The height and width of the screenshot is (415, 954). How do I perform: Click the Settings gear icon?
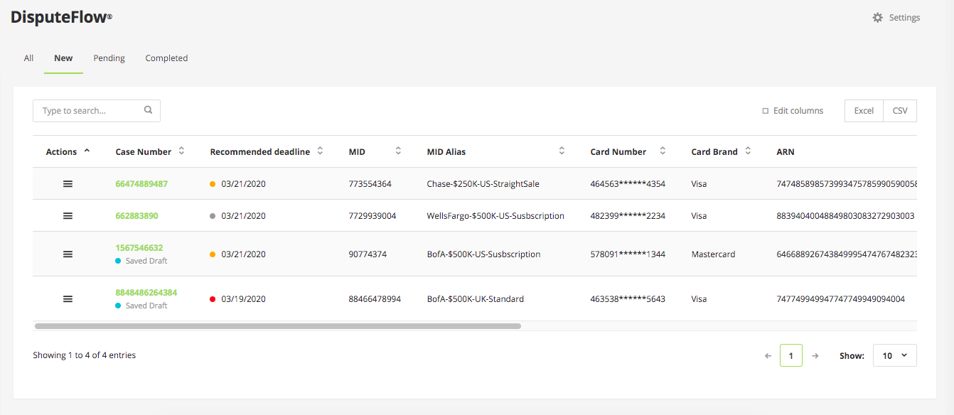(x=878, y=17)
